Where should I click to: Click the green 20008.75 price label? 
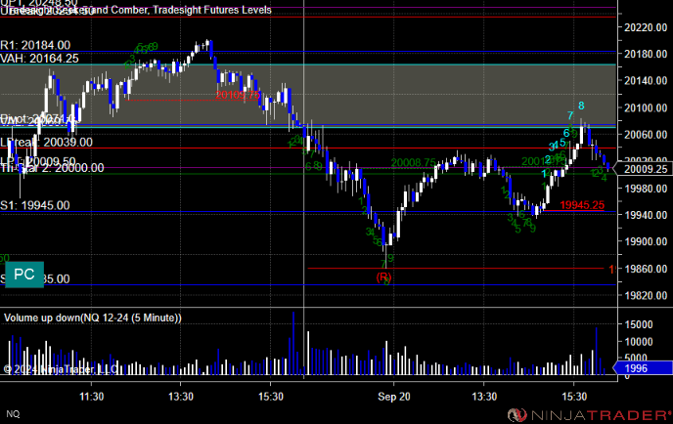click(414, 162)
